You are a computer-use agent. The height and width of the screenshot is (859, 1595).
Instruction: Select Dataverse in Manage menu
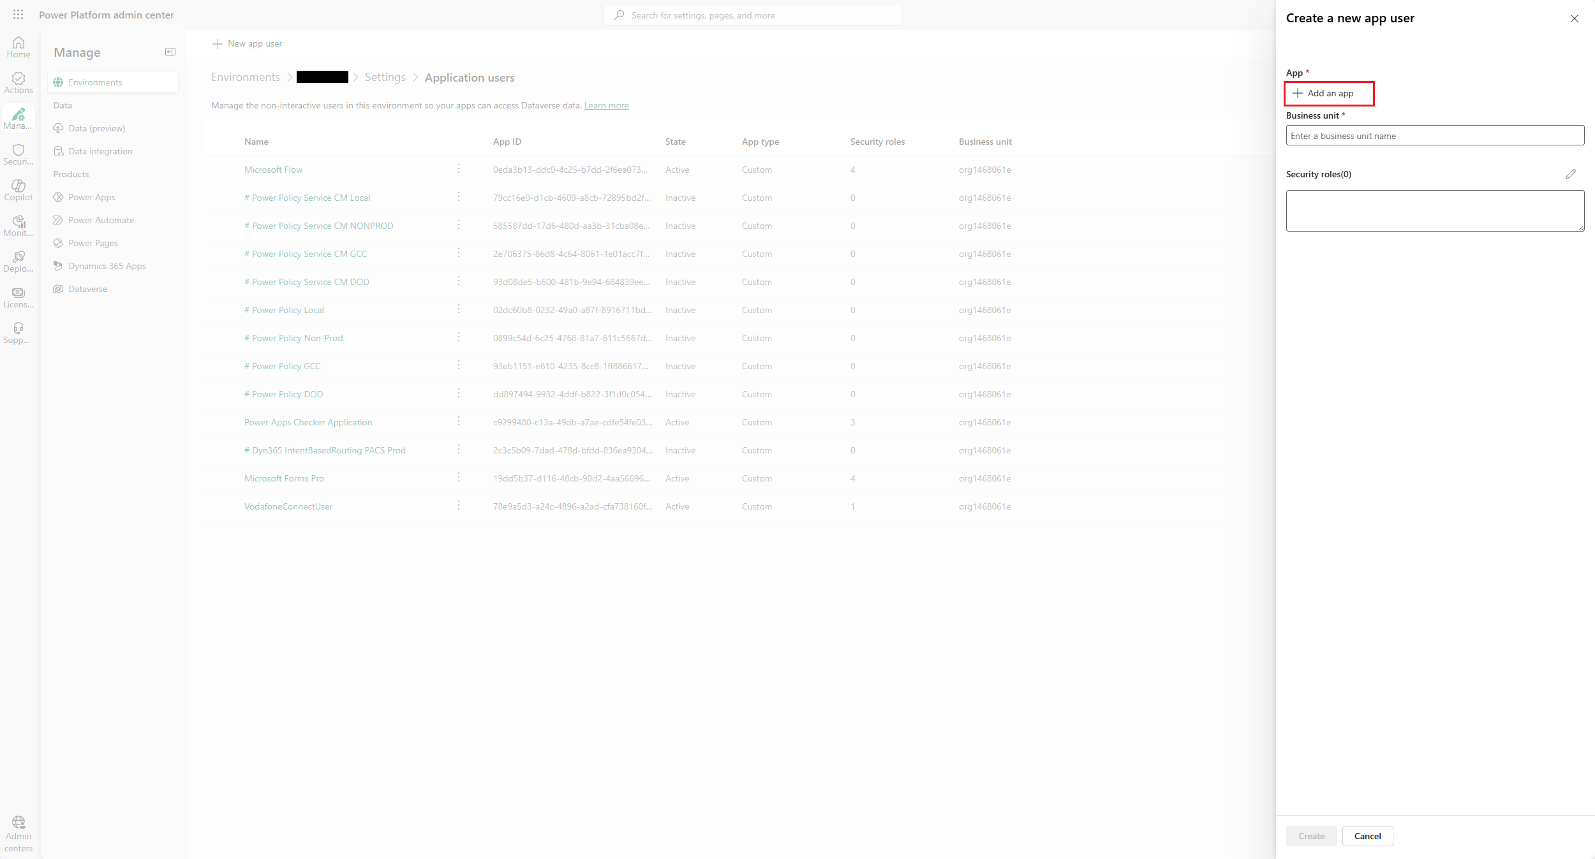tap(87, 289)
